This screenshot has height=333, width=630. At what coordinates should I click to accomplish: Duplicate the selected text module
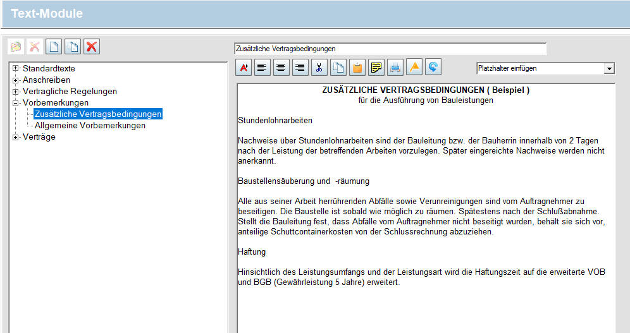click(72, 47)
